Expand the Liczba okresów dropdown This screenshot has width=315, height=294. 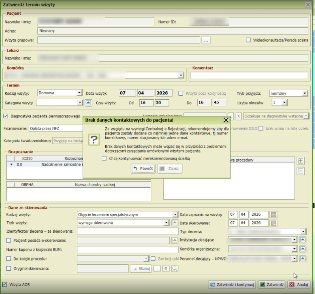[x=284, y=103]
